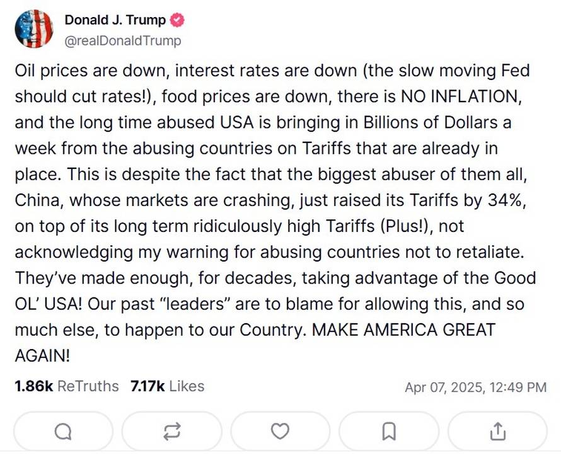Tap the heart icon to unlike the post
The width and height of the screenshot is (561, 455).
pos(280,432)
